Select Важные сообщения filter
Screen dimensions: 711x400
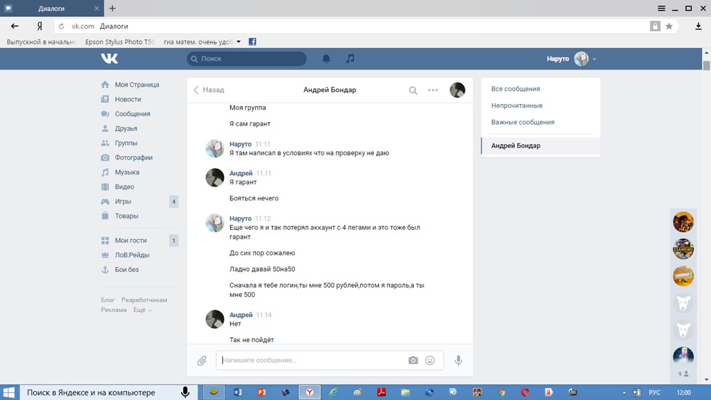522,122
